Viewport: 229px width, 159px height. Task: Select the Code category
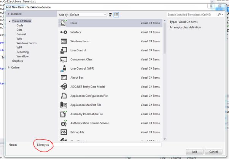20,25
